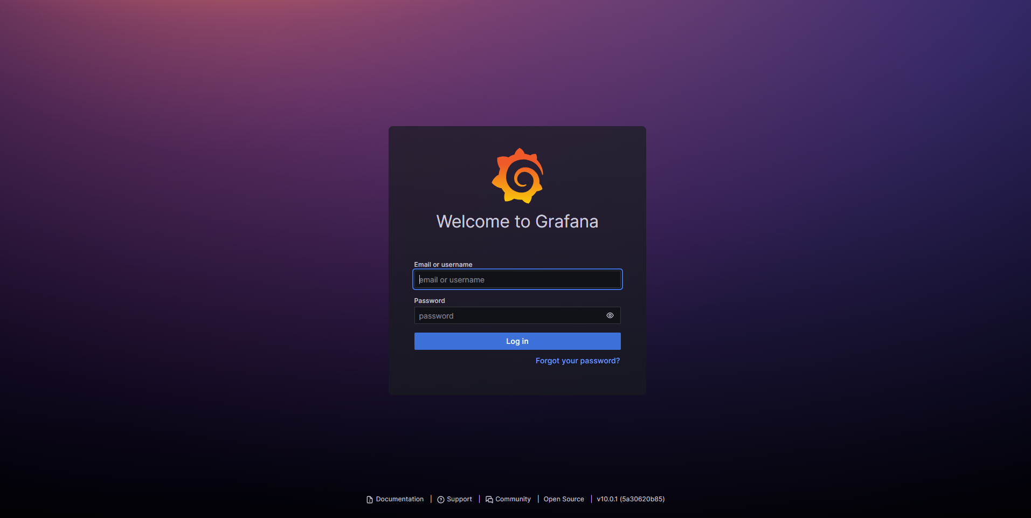
Task: Click the Community chat bubbles icon
Action: (x=489, y=500)
